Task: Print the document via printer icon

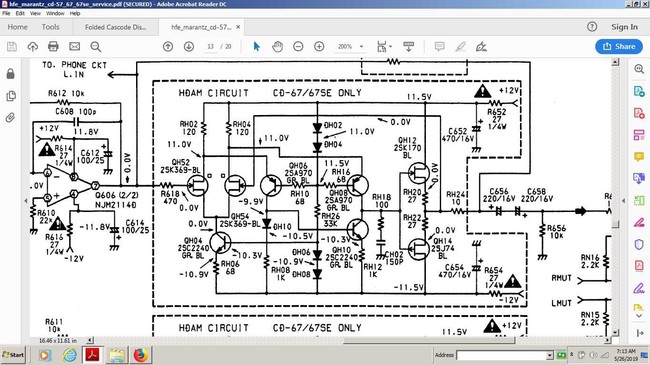Action: click(x=53, y=47)
